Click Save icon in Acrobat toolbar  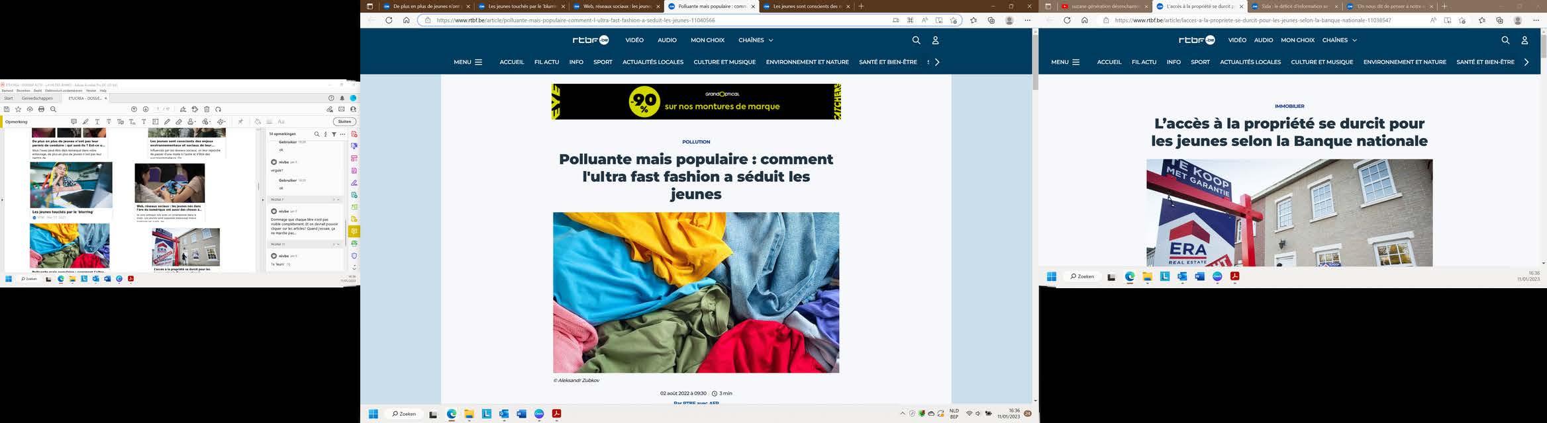[7, 109]
